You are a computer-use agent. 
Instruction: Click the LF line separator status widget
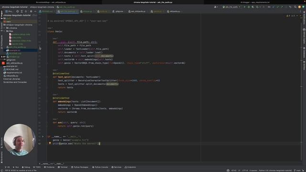click(239, 171)
